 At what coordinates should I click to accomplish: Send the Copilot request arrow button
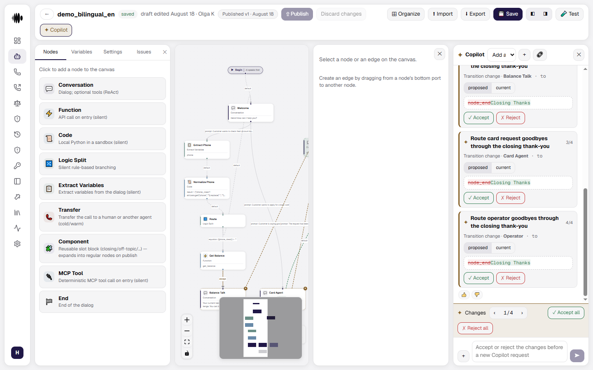(x=577, y=356)
